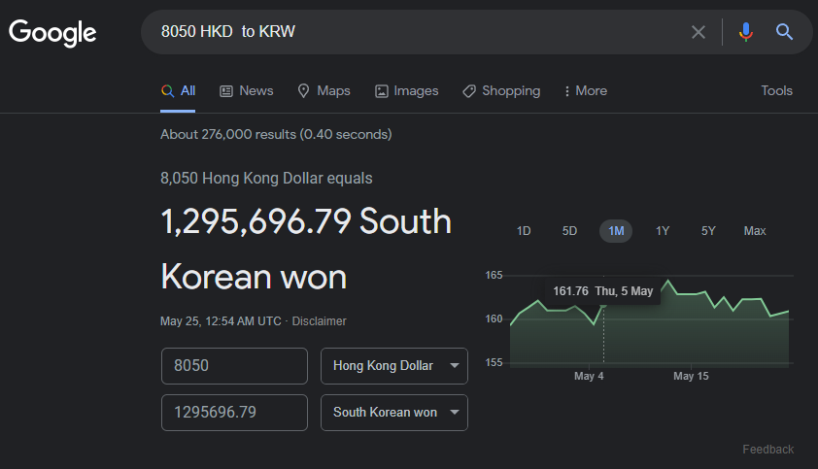Clear the search box with X icon
818x469 pixels.
click(698, 32)
